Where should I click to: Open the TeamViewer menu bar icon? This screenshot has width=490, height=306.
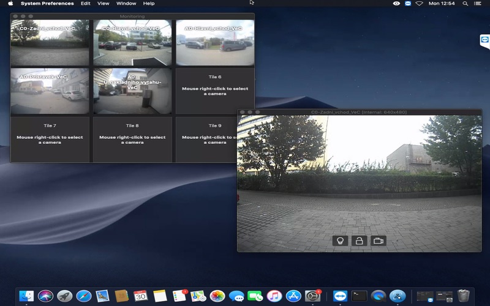(408, 4)
